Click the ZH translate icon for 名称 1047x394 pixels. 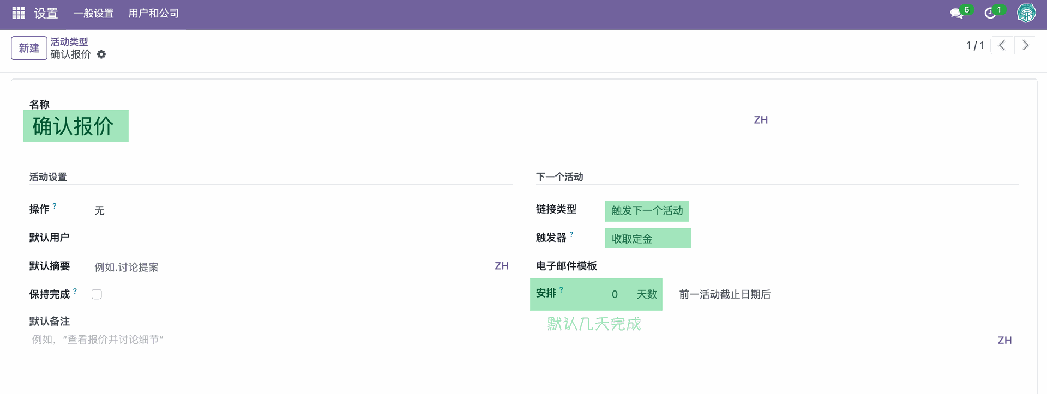761,120
